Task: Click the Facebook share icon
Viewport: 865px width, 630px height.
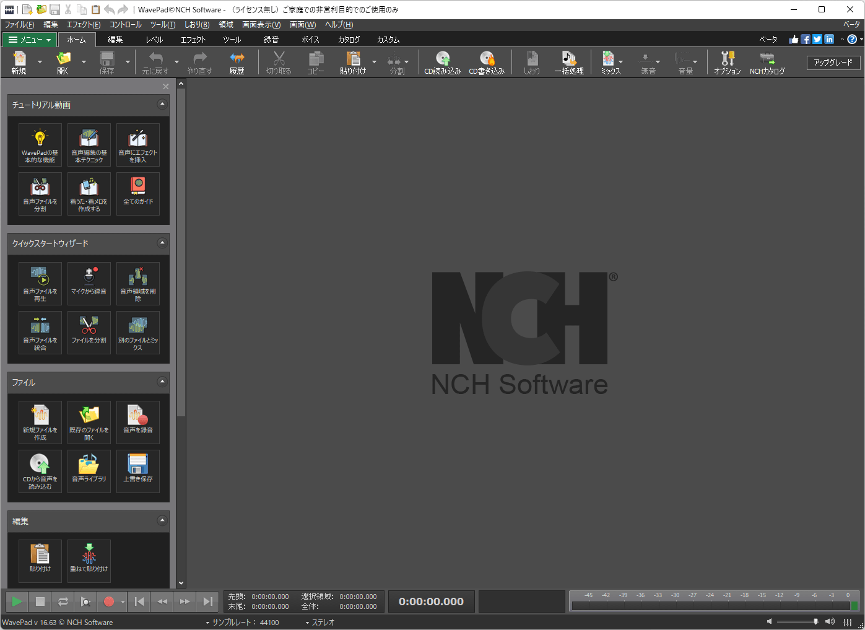Action: pyautogui.click(x=806, y=39)
